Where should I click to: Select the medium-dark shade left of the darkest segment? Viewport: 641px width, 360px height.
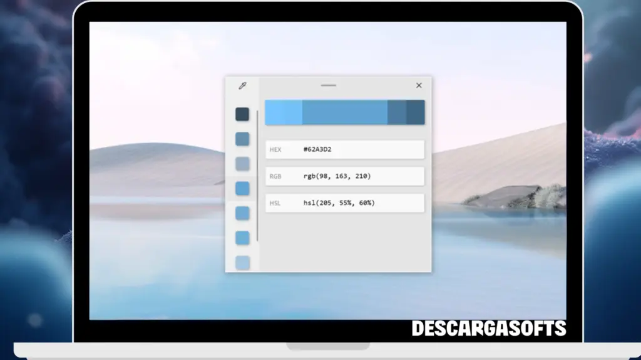[396, 112]
